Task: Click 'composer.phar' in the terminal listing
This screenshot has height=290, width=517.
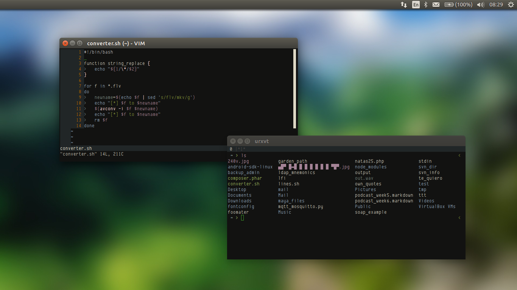Action: pyautogui.click(x=245, y=178)
